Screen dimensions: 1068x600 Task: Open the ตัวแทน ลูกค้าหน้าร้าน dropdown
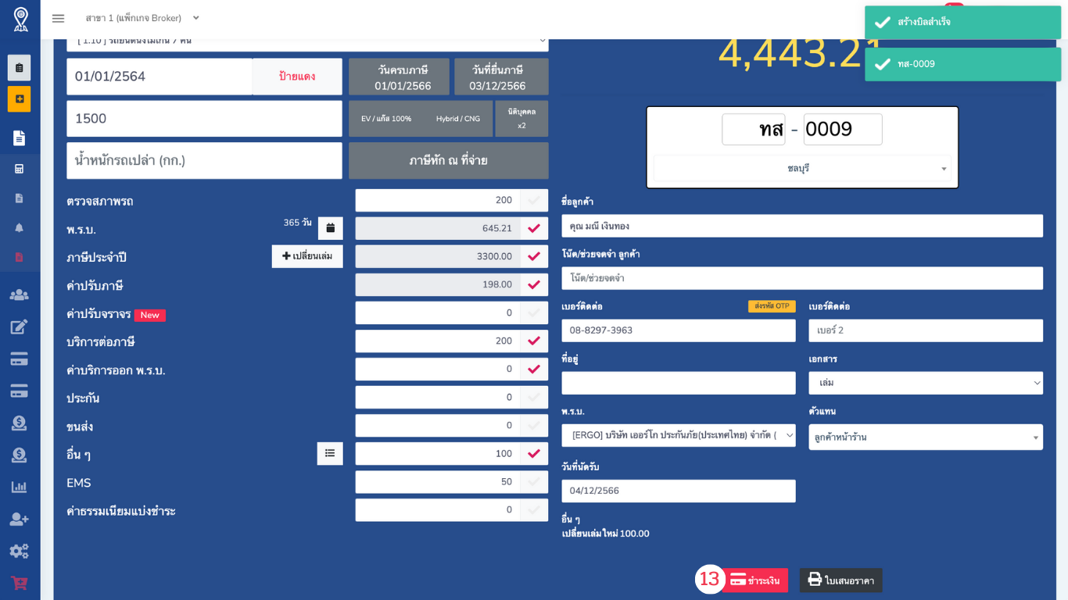(926, 437)
